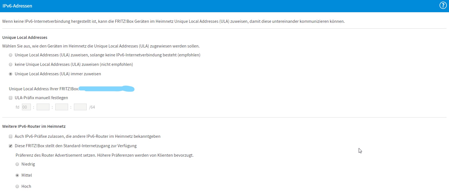Click the Präferenz des Router Advertisement description
This screenshot has height=195, width=449.
(104, 155)
